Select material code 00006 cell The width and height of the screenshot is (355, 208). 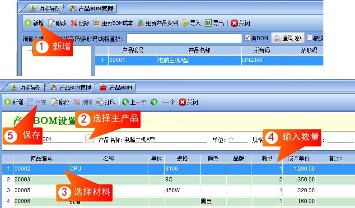click(41, 201)
